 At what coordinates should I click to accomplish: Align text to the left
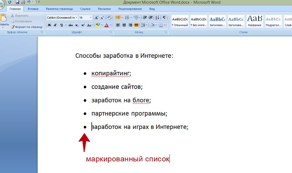[x=118, y=25]
